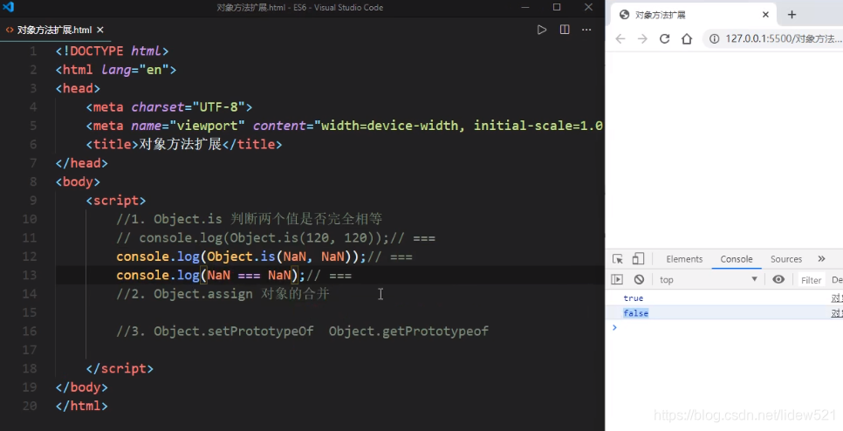
Task: Create live expression with eye icon
Action: pos(778,279)
